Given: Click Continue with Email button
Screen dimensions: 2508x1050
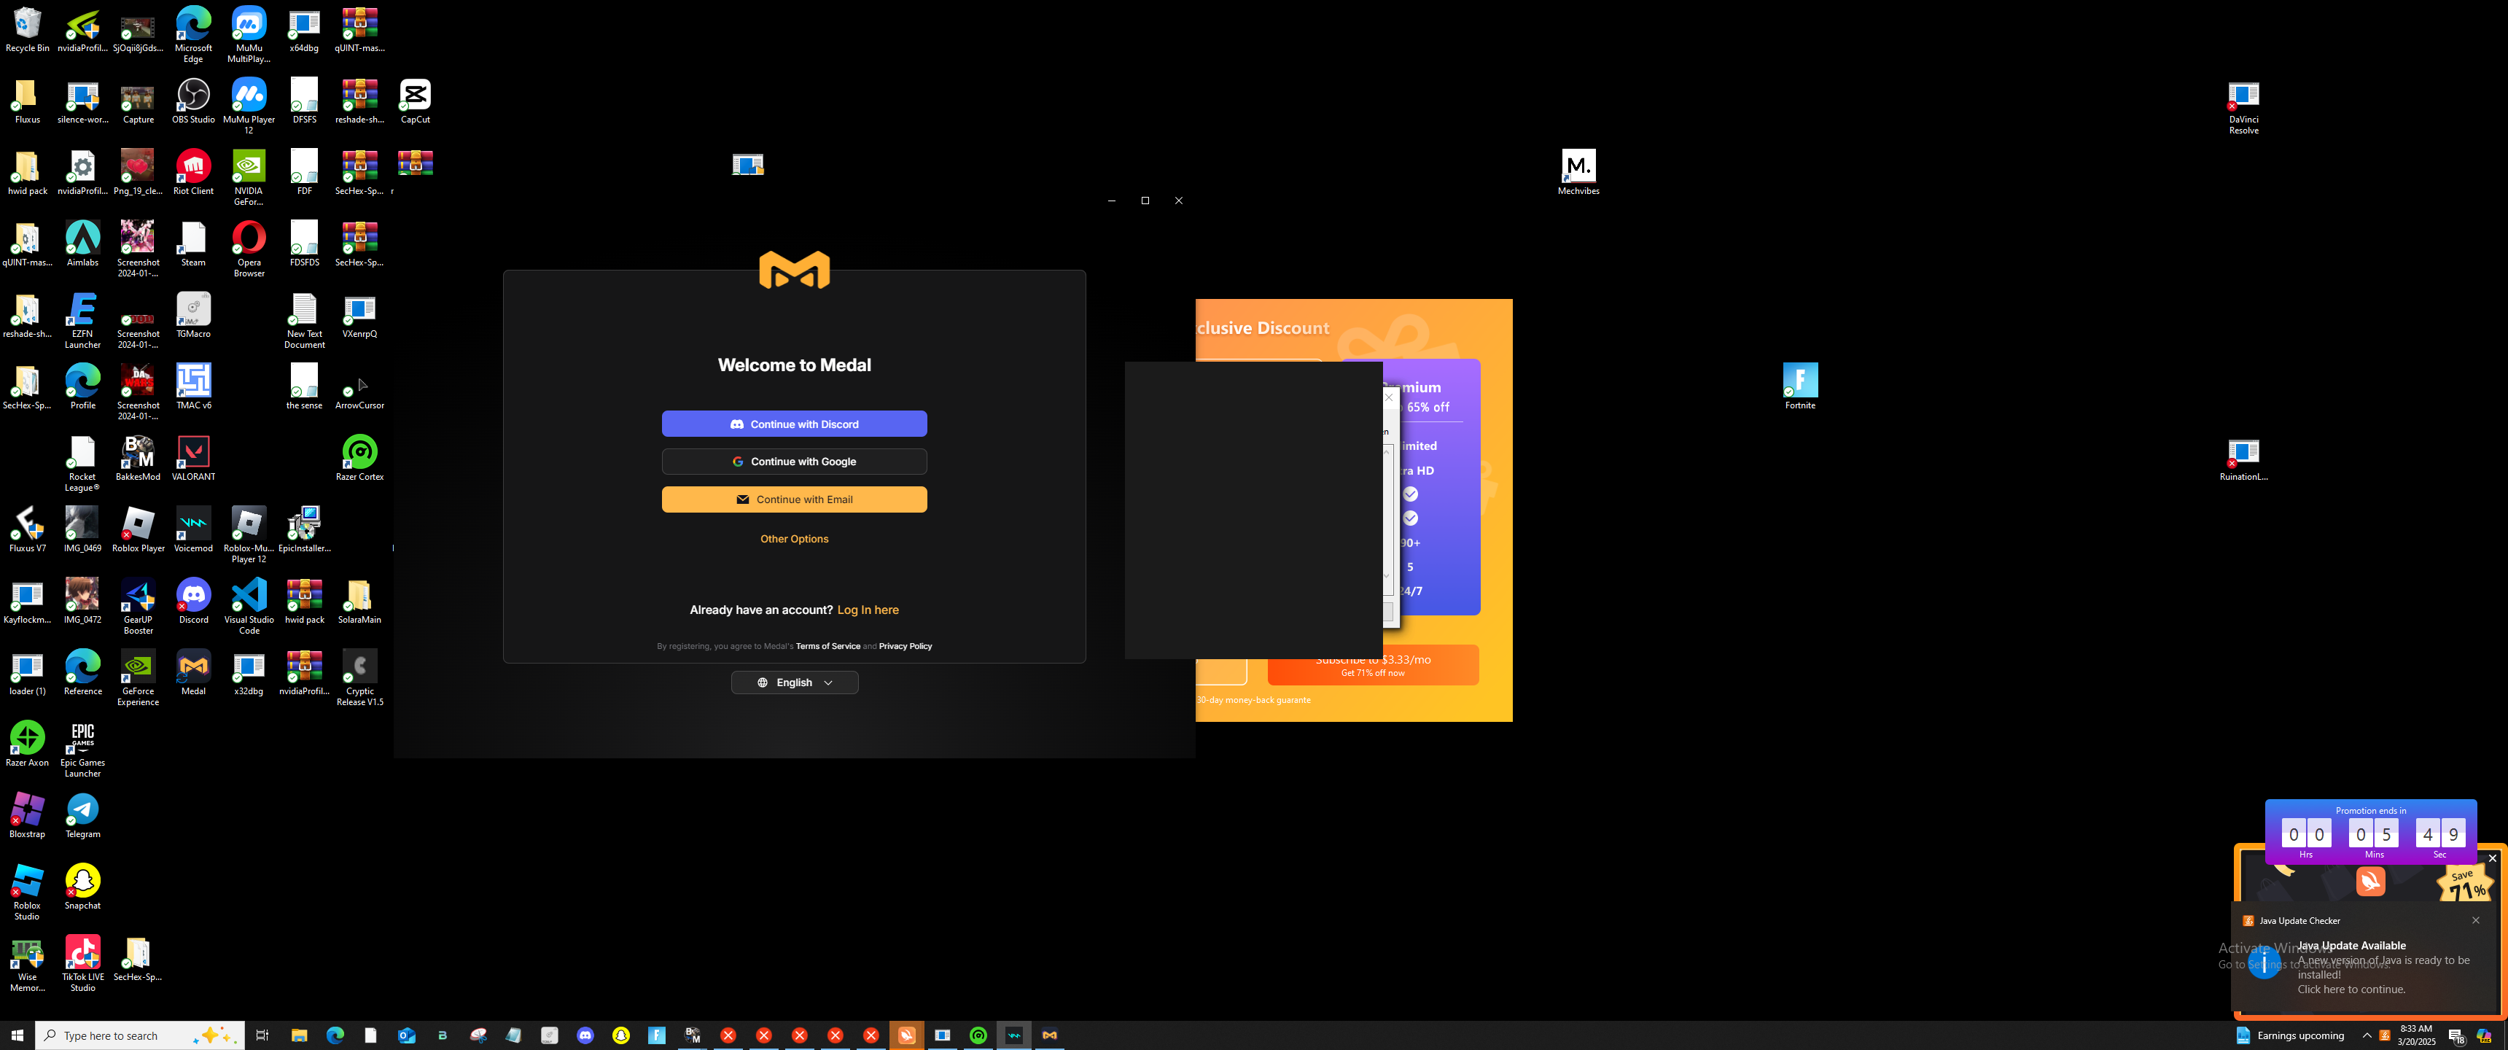Looking at the screenshot, I should pyautogui.click(x=793, y=499).
